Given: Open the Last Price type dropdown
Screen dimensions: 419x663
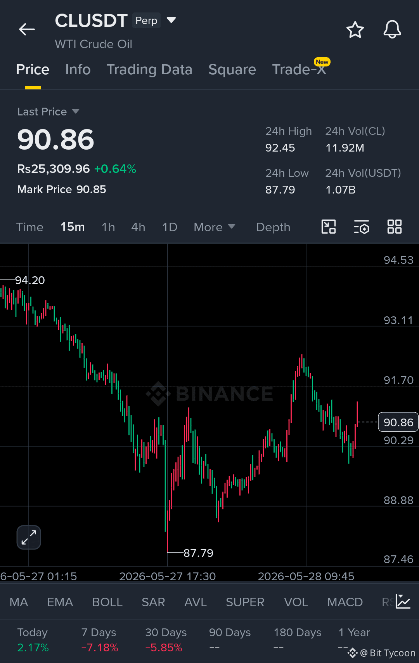Looking at the screenshot, I should pyautogui.click(x=76, y=112).
